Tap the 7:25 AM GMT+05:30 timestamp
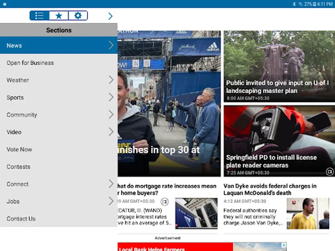Viewport: 335px width, 251px height. click(248, 173)
